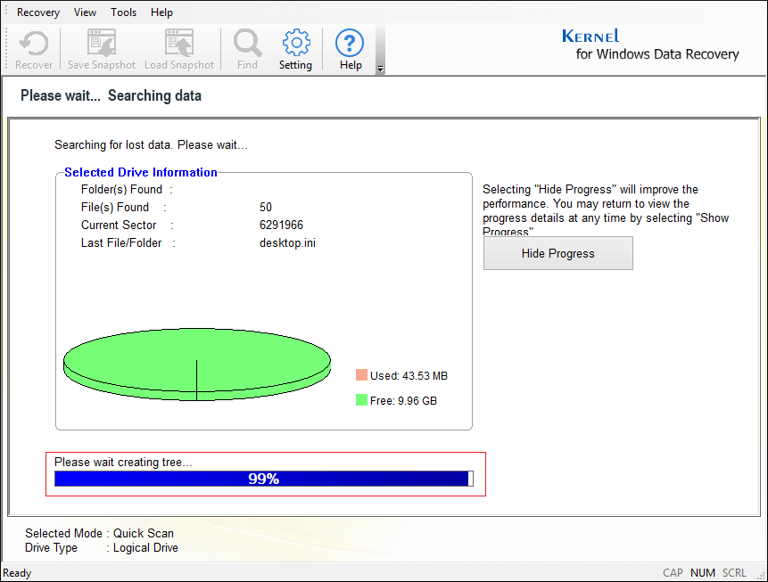Click the Searching for lost data message
The height and width of the screenshot is (582, 768).
pos(151,145)
